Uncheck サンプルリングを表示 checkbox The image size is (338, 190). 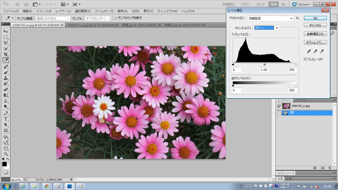116,18
